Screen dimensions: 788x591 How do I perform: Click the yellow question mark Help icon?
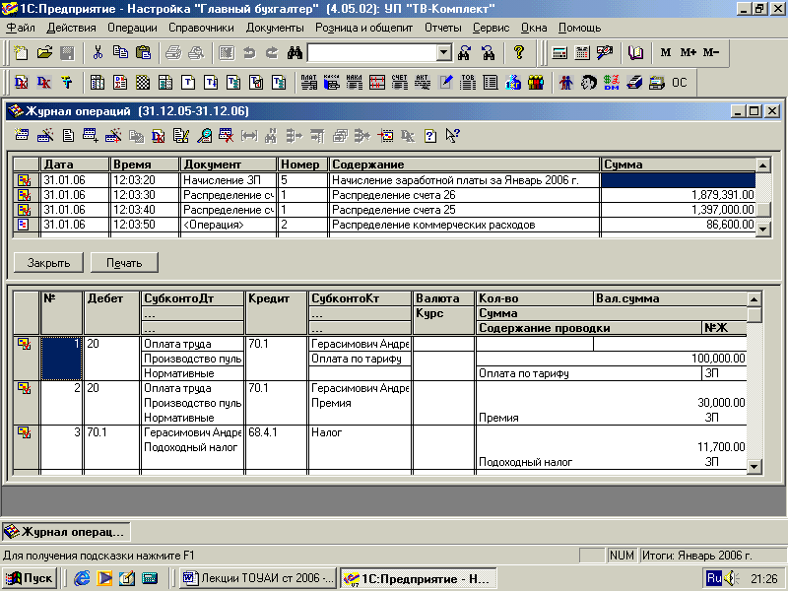[519, 52]
